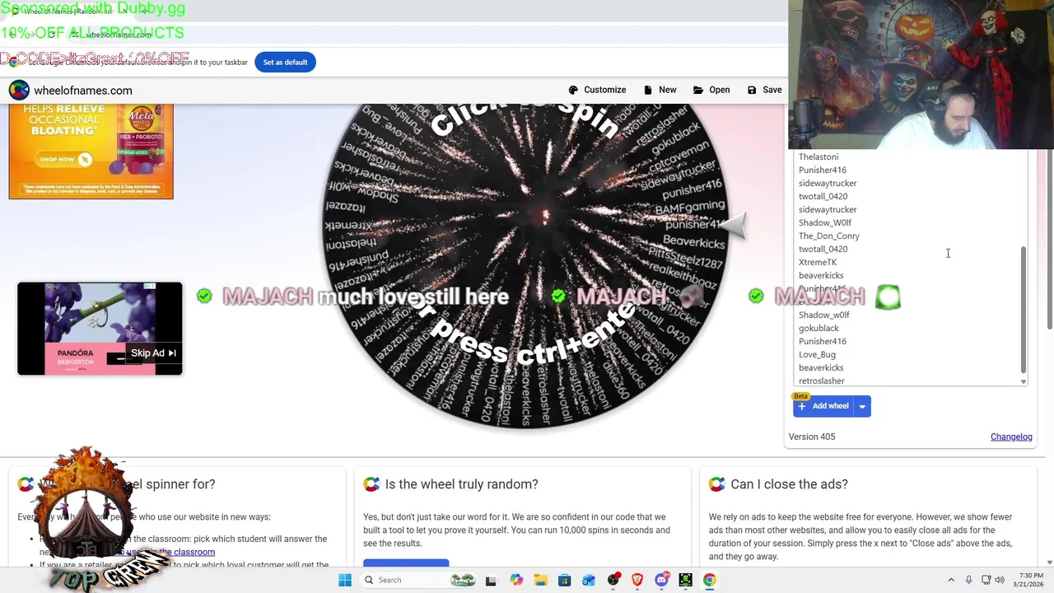Open the Pandora Bridgerton ad thumbnail

coord(100,328)
